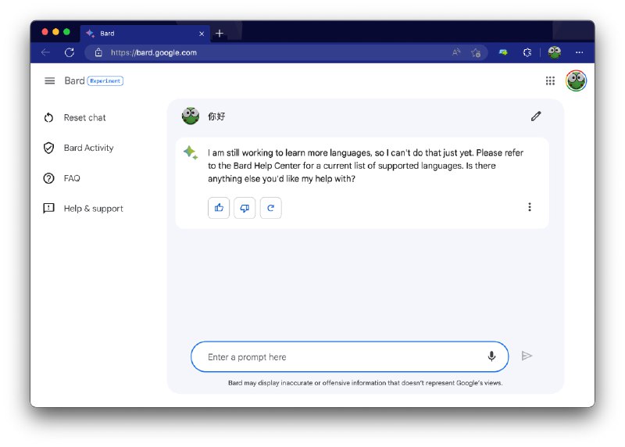This screenshot has height=447, width=625.
Task: Click the microphone icon in prompt box
Action: [491, 356]
